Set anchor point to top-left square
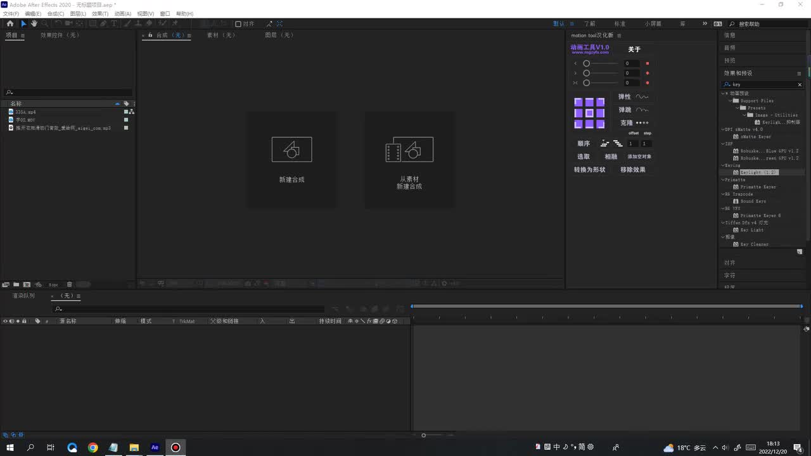Screen dimensions: 811x456 578,102
